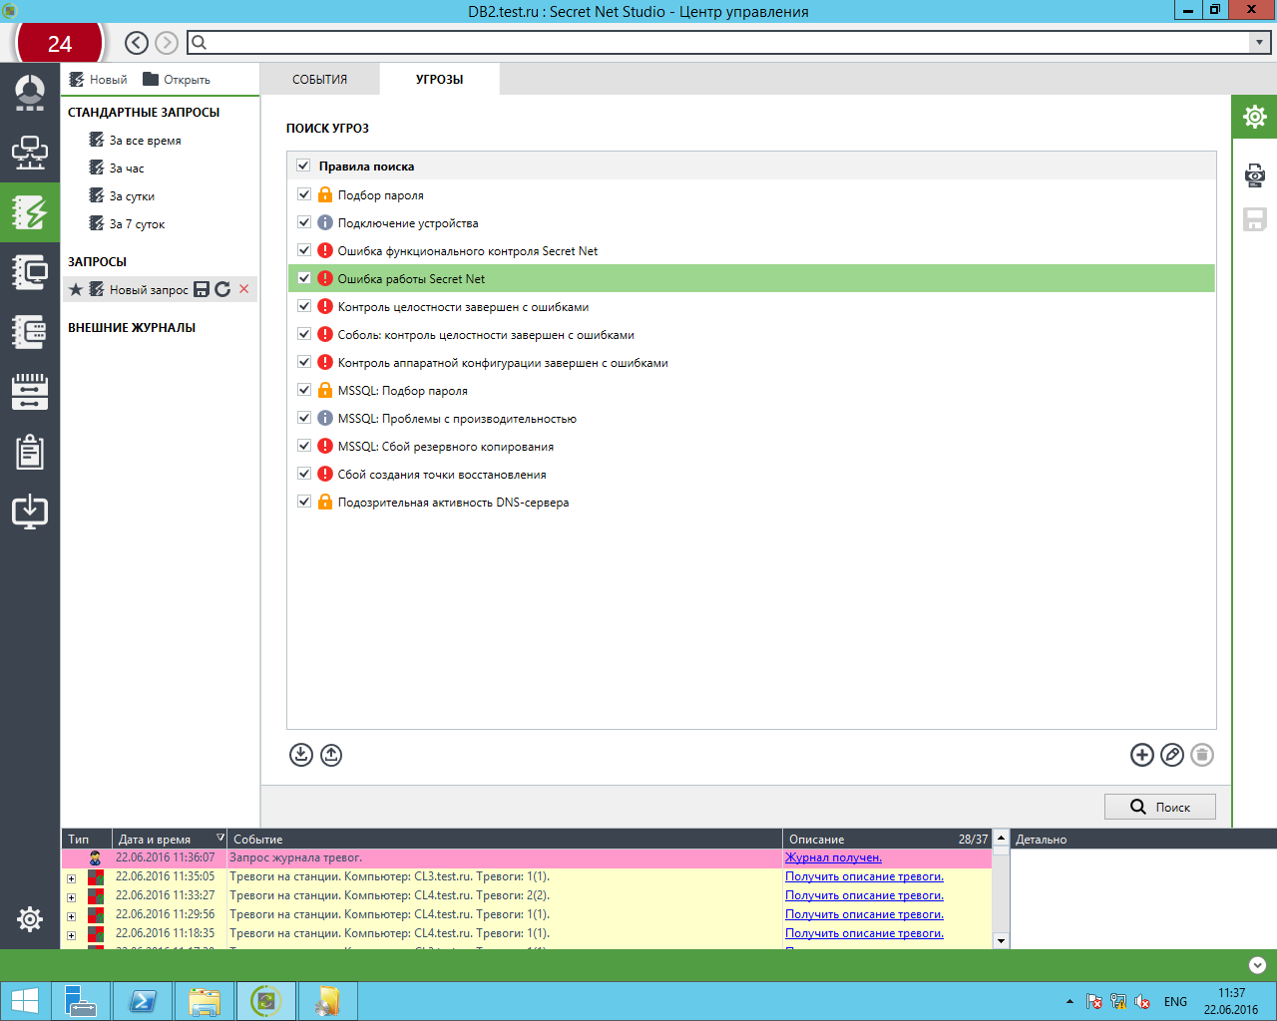This screenshot has width=1277, height=1021.
Task: Toggle 'MSSQL: Сбой резервного копирования' checkbox
Action: tap(304, 446)
